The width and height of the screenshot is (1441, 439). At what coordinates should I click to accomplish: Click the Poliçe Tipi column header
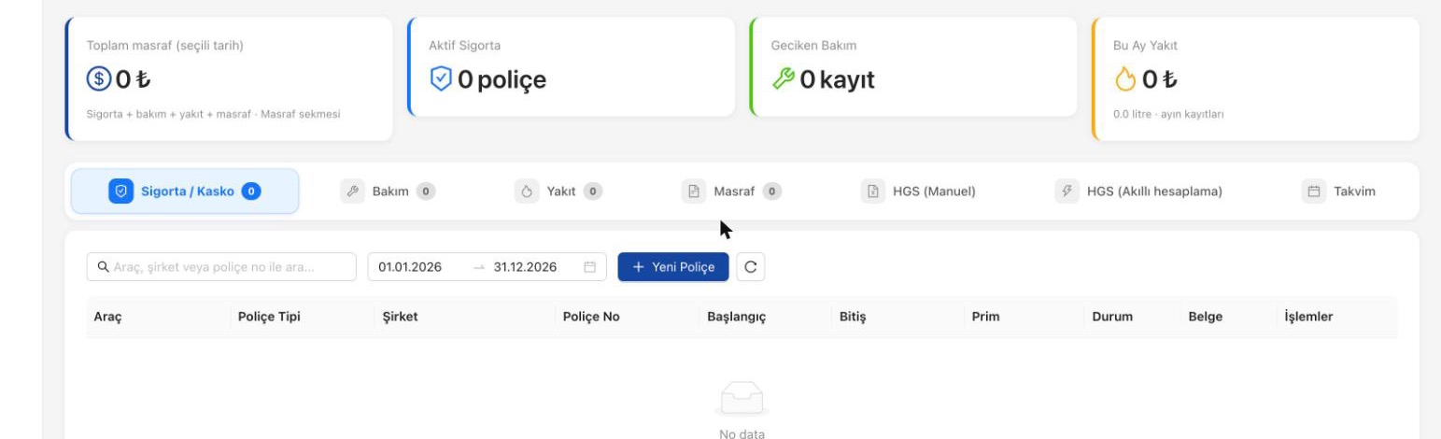(270, 317)
